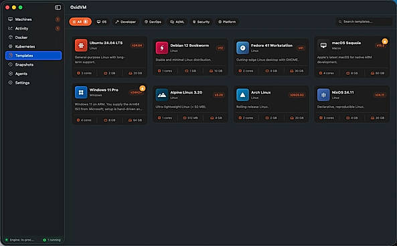Click the v2025.03 version tag on Arch
This screenshot has width=397, height=246.
(x=297, y=95)
